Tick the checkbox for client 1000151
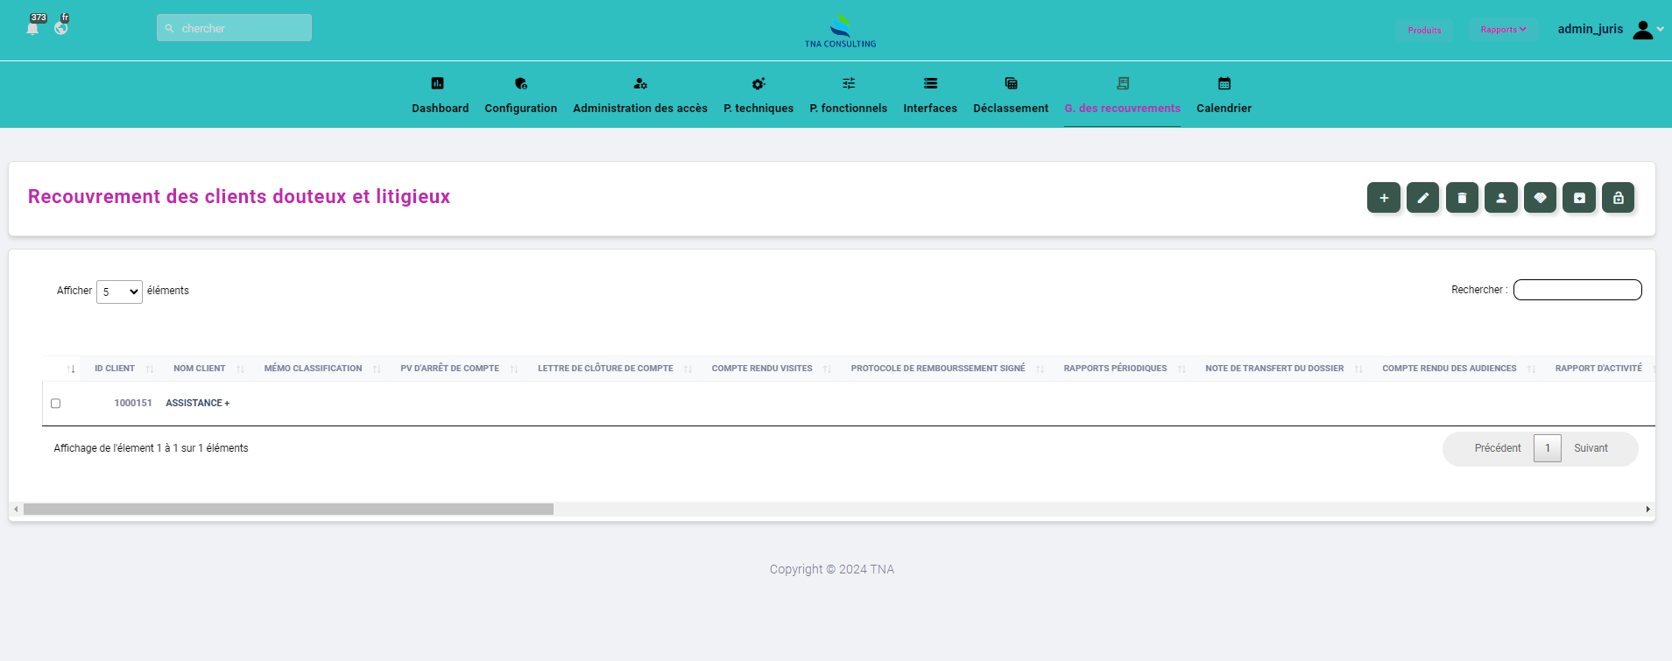The image size is (1672, 661). [x=56, y=404]
